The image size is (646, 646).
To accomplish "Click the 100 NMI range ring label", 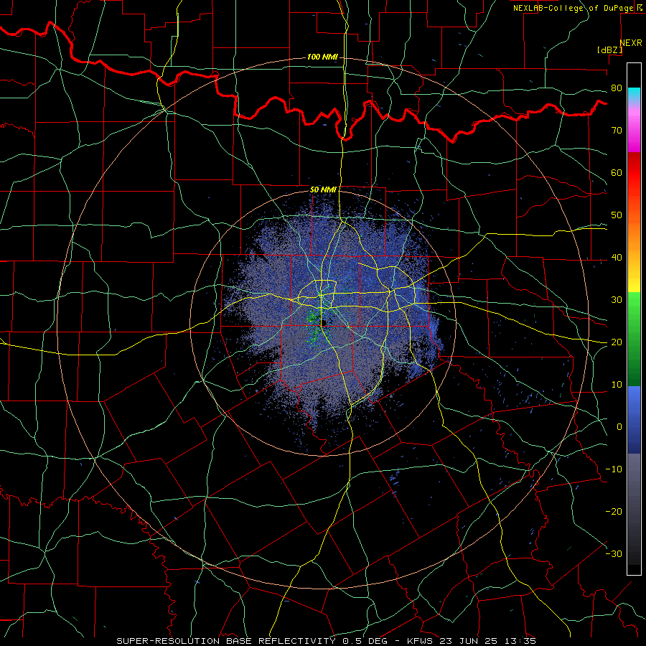I will (322, 57).
